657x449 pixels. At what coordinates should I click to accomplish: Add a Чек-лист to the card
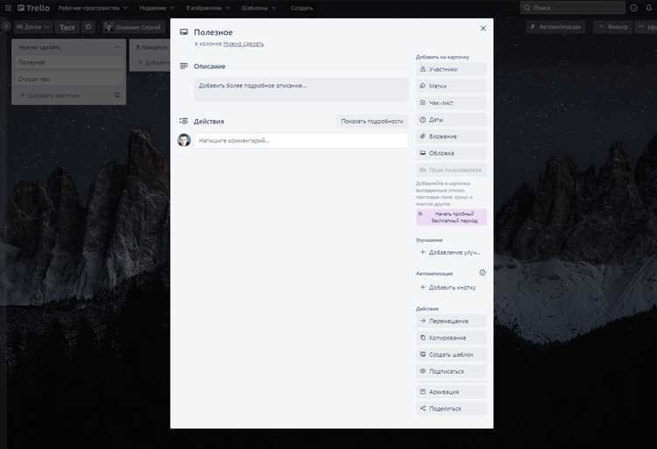point(451,102)
